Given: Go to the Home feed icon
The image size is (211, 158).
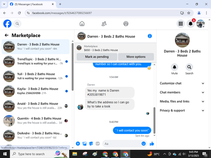Looking at the screenshot, I should 82,24.
